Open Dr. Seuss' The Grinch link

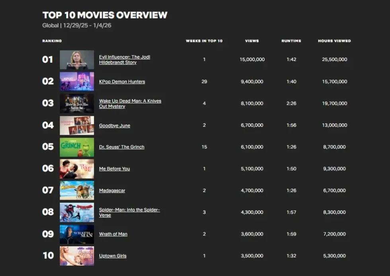coord(121,147)
